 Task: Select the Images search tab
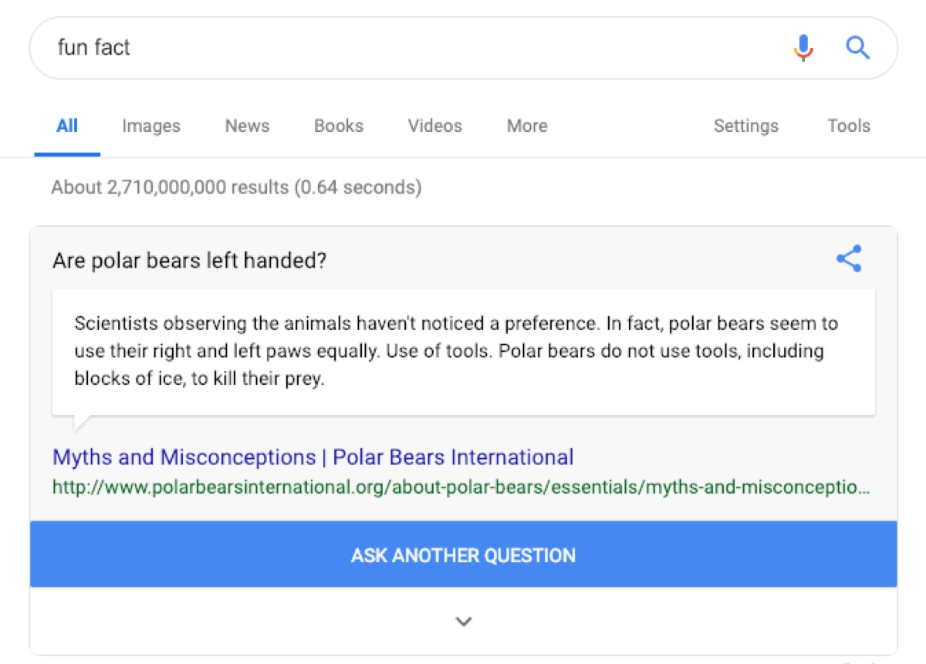(x=150, y=126)
